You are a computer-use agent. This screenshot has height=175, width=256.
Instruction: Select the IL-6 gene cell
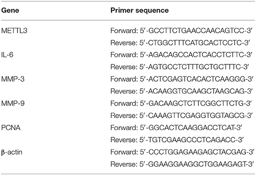7,55
